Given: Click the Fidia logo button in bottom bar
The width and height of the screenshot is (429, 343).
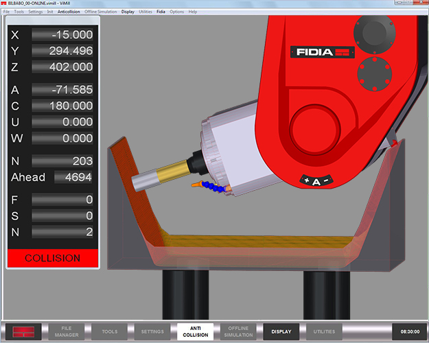Looking at the screenshot, I should coord(23,331).
